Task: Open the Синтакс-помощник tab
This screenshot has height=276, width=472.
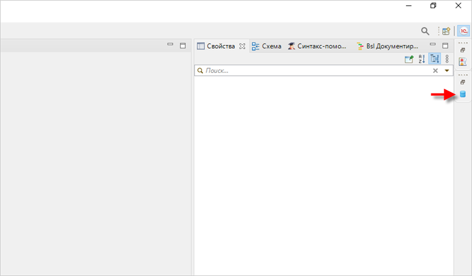Action: pyautogui.click(x=318, y=46)
